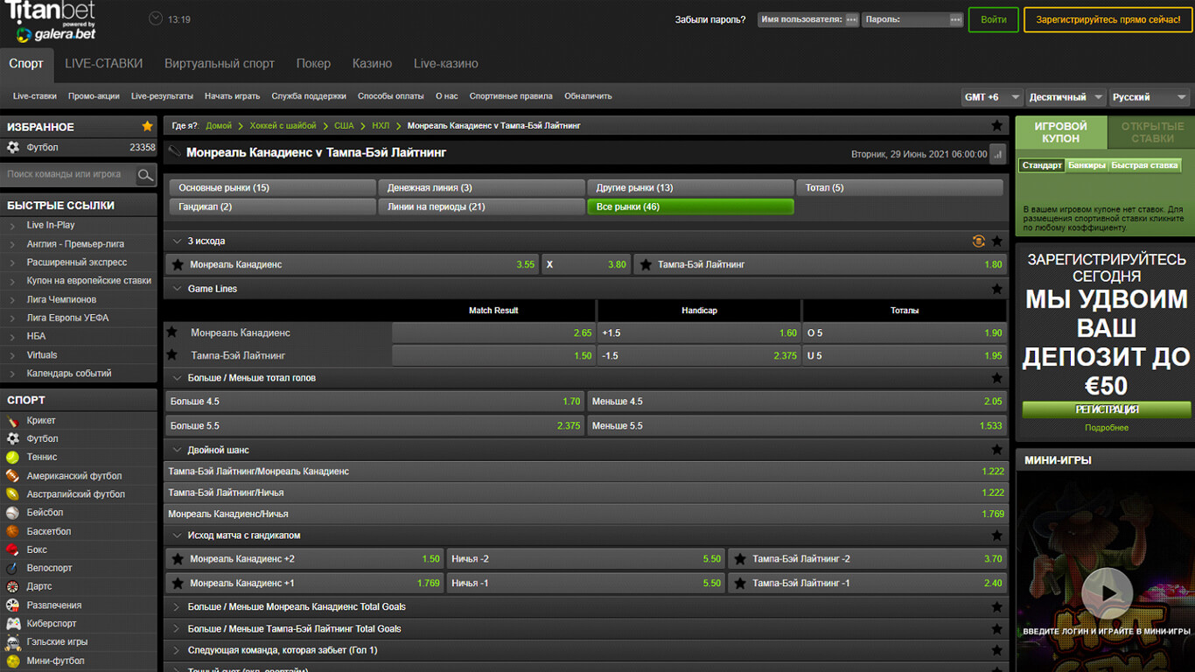Click the Избранное star icon in sidebar
1195x672 pixels.
tap(147, 126)
